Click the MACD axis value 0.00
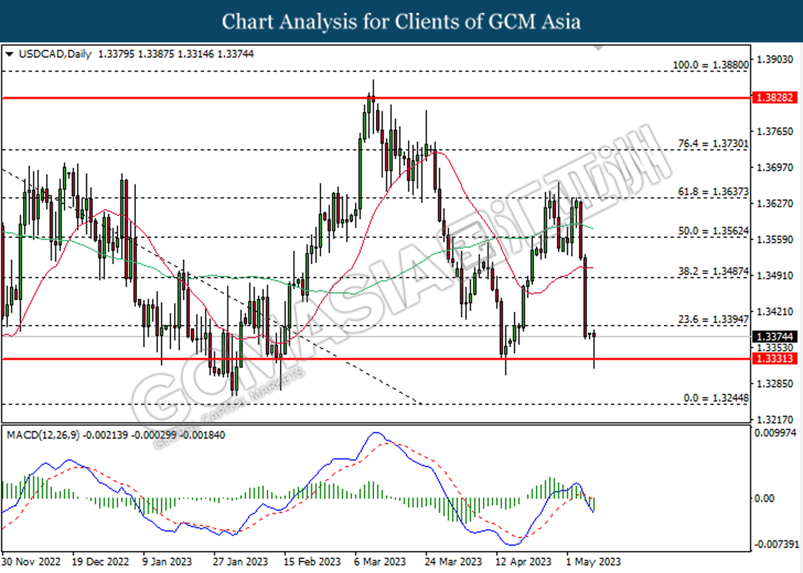 [764, 499]
